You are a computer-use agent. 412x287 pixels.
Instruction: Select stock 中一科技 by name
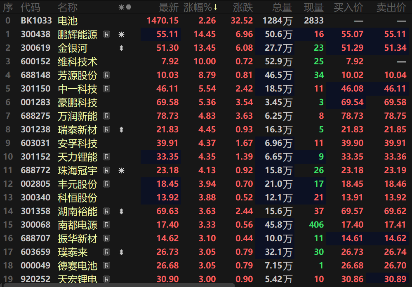[x=78, y=89]
